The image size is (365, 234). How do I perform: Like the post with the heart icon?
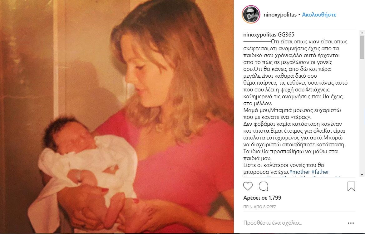[x=248, y=186]
